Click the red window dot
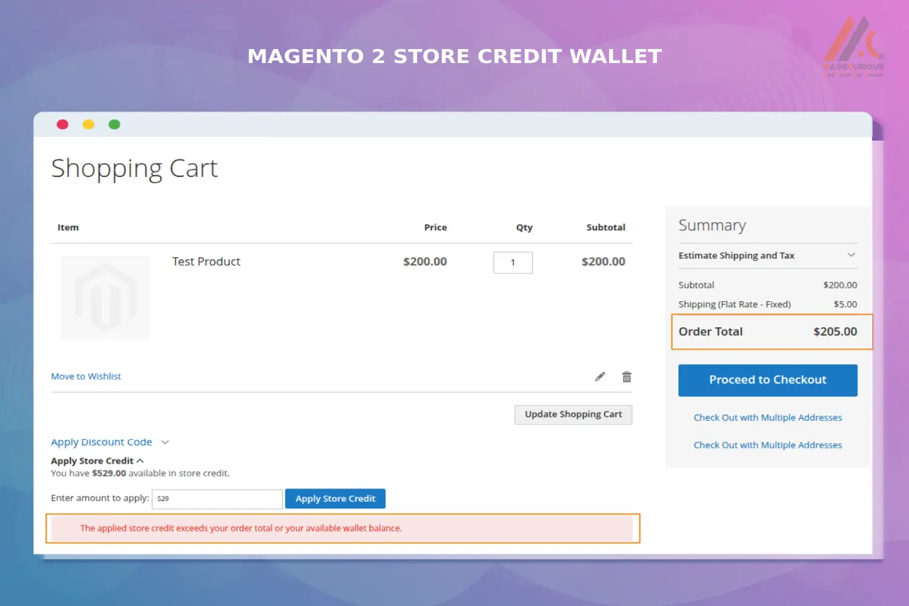 (x=62, y=124)
